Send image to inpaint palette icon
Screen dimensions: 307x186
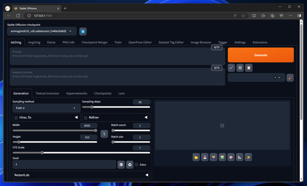pyautogui.click(x=231, y=157)
